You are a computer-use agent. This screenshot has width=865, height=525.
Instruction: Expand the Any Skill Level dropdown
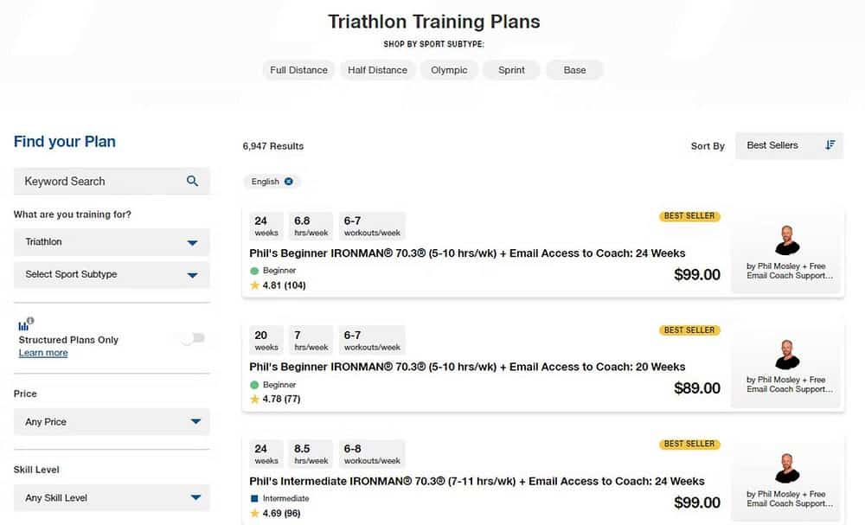tap(112, 498)
